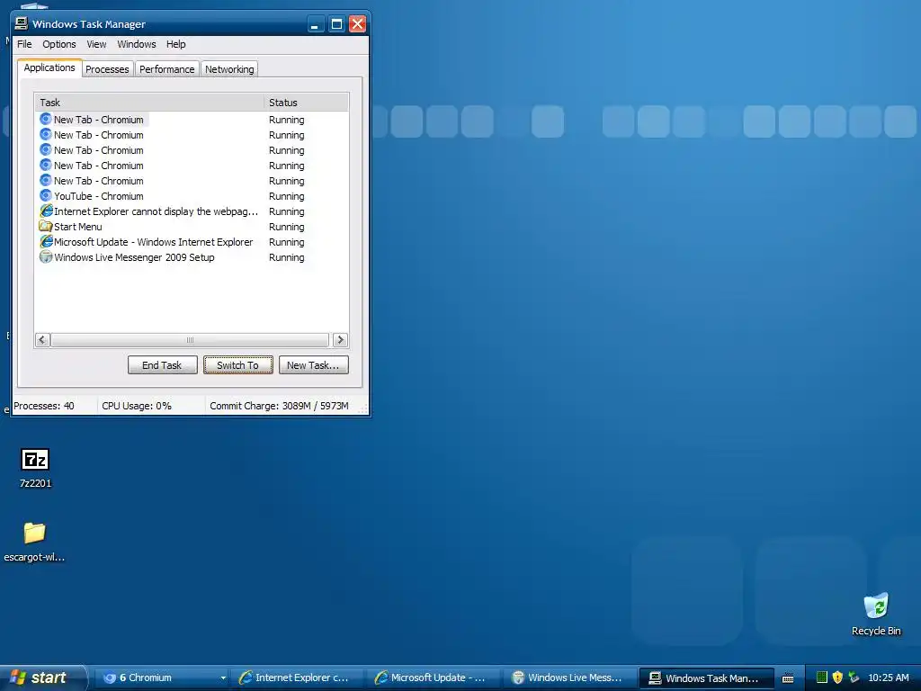Select 'Microsoft Update - Windows Internet Explorer' task

click(x=153, y=241)
